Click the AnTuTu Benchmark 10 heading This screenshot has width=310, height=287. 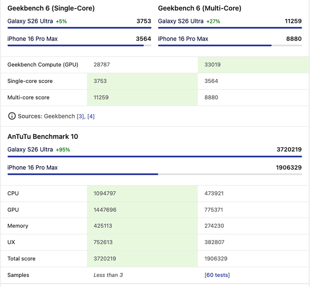coord(43,137)
